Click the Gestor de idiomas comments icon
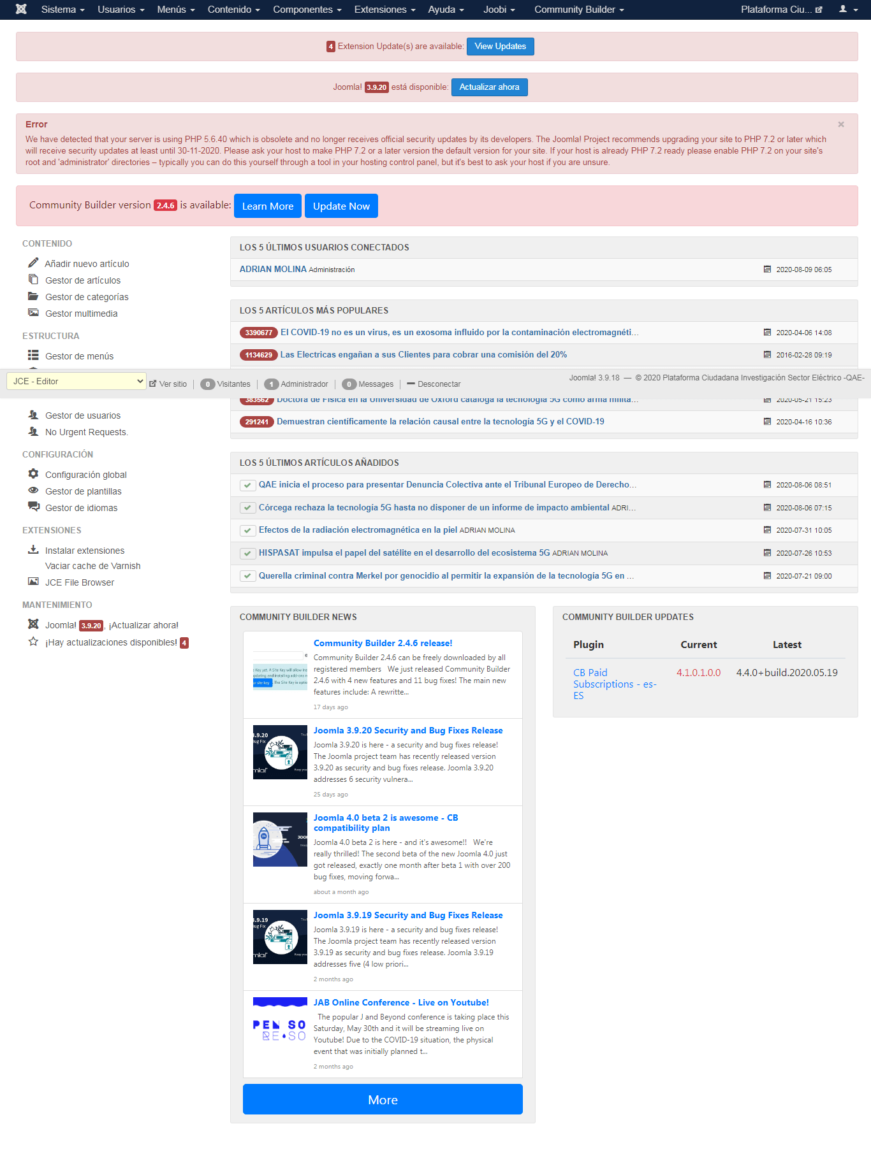Viewport: 871px width, 1168px height. coord(33,507)
